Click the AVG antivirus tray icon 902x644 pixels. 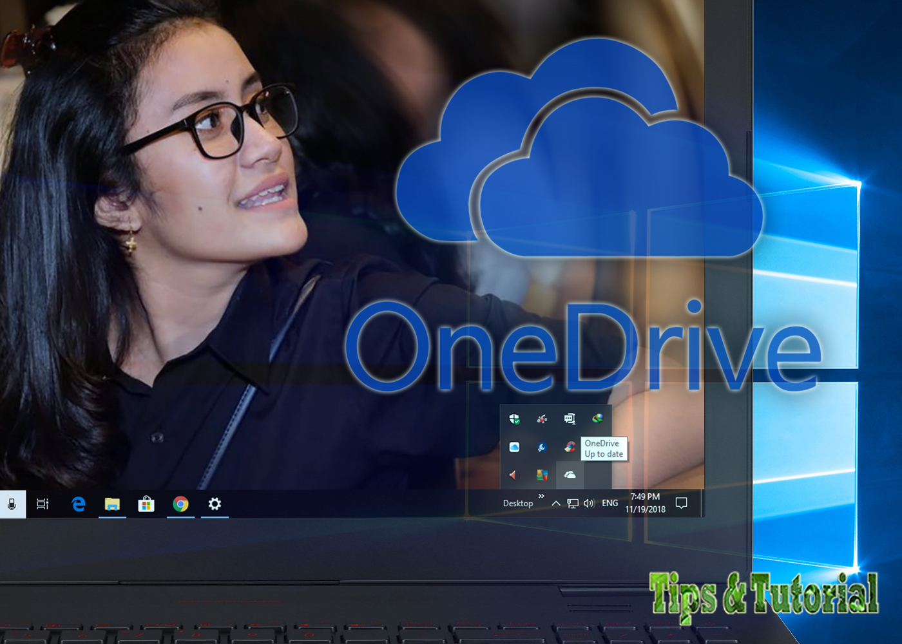click(x=542, y=475)
